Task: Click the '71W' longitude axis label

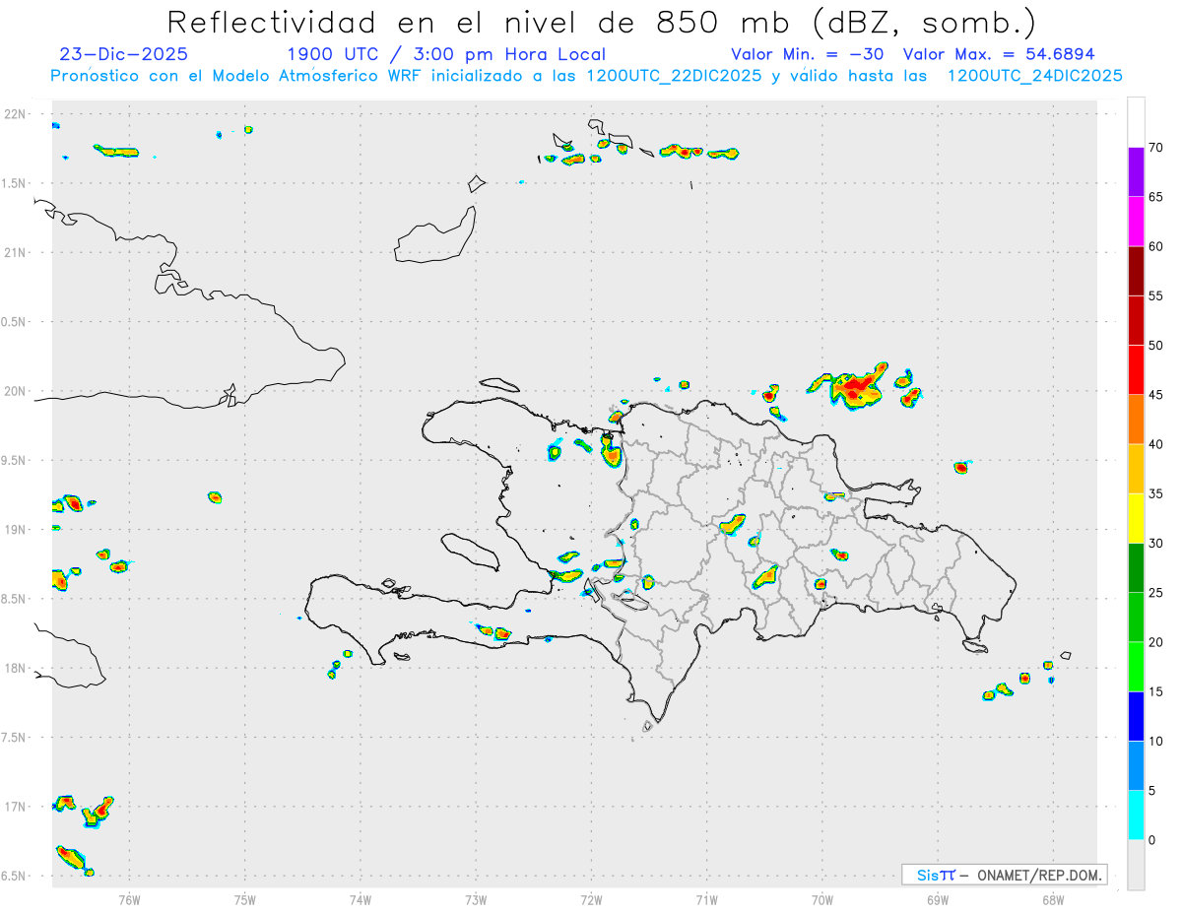Action: [706, 899]
